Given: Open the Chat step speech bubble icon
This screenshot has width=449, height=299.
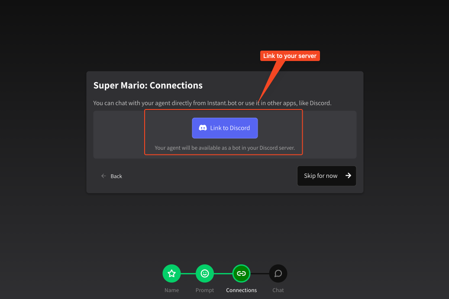Looking at the screenshot, I should [x=278, y=273].
